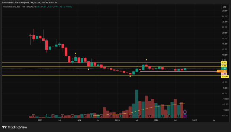Click the yellow down triangle above the late 2025 high

[x=146, y=60]
